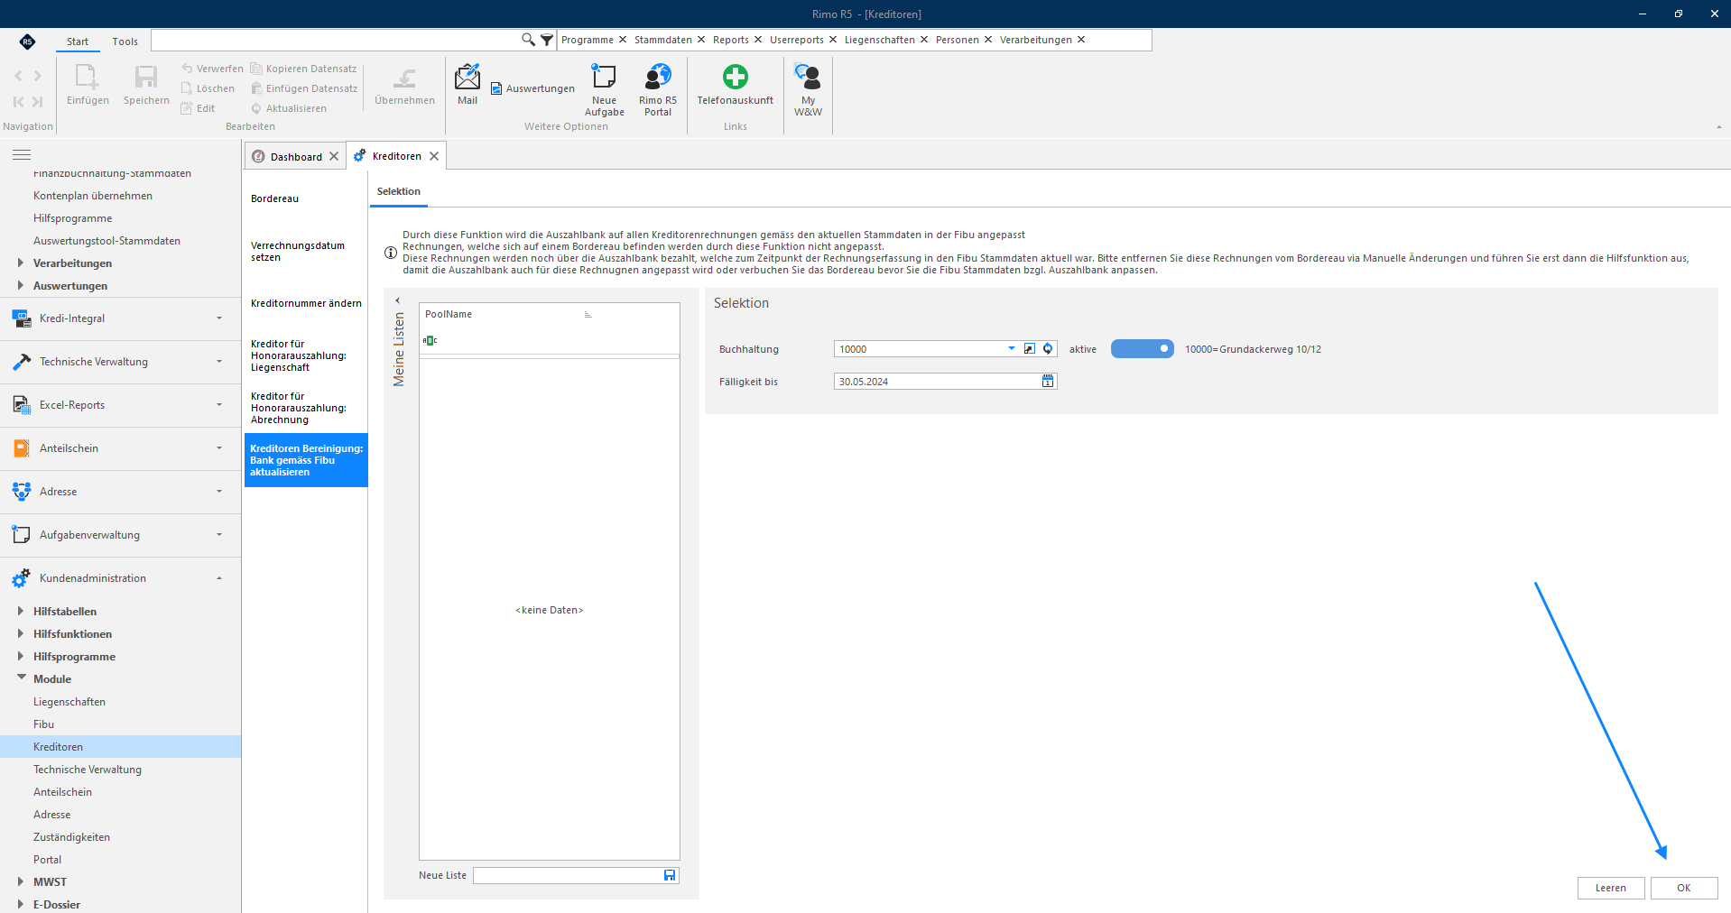Collapse the Meine Listen panel

[x=398, y=301]
